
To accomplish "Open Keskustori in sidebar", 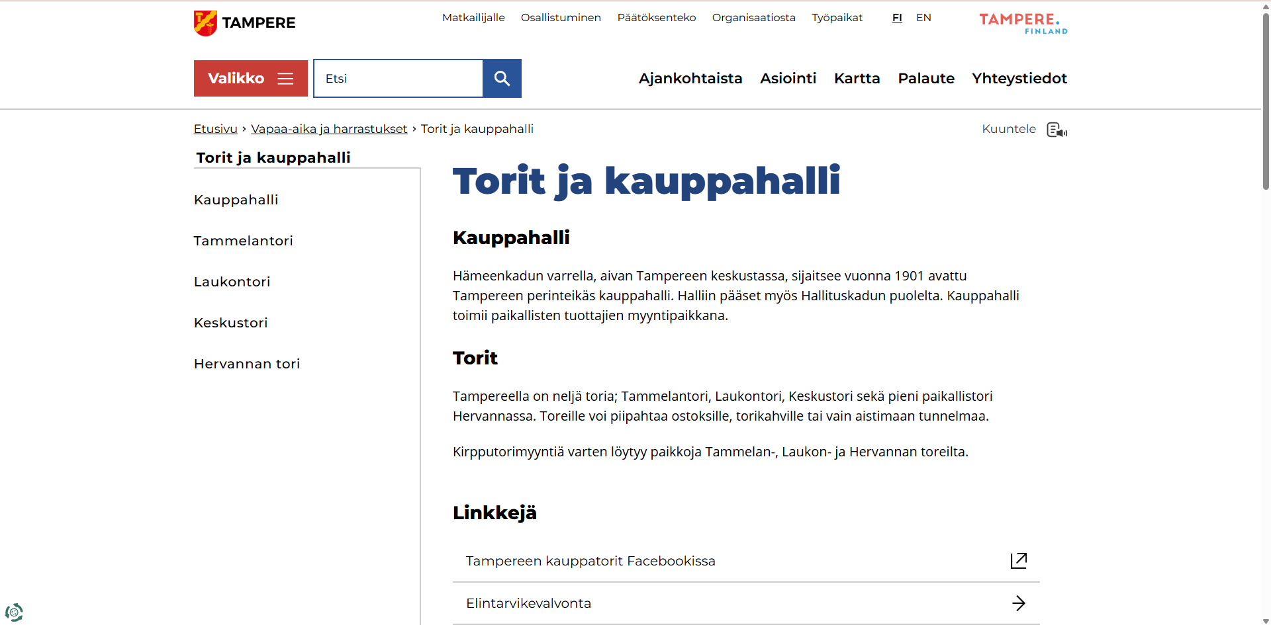I will [x=230, y=323].
